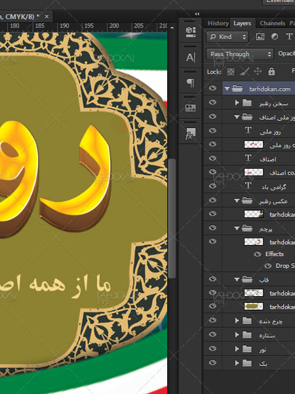Click folder icon of ستاره group

(247, 334)
